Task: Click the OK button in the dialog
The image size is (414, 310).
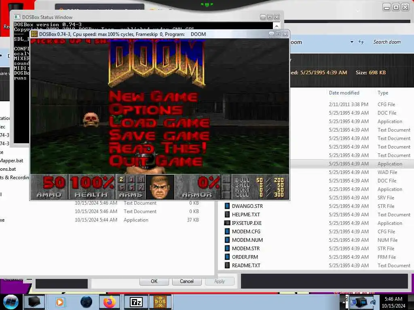Action: pos(154,281)
